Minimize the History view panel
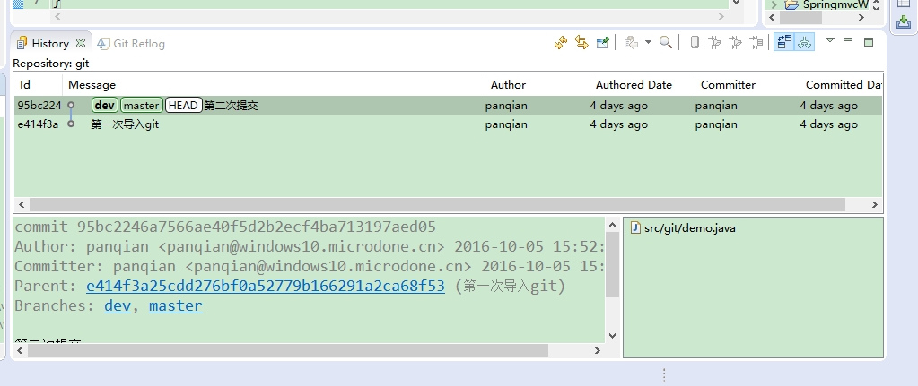918x386 pixels. click(848, 40)
